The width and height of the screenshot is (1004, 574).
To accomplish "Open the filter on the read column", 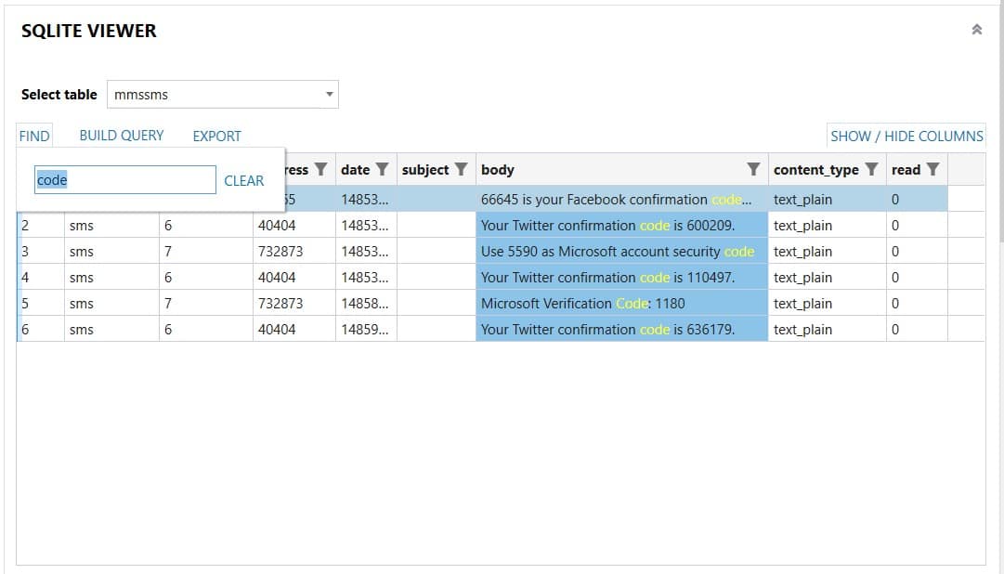I will pyautogui.click(x=932, y=169).
